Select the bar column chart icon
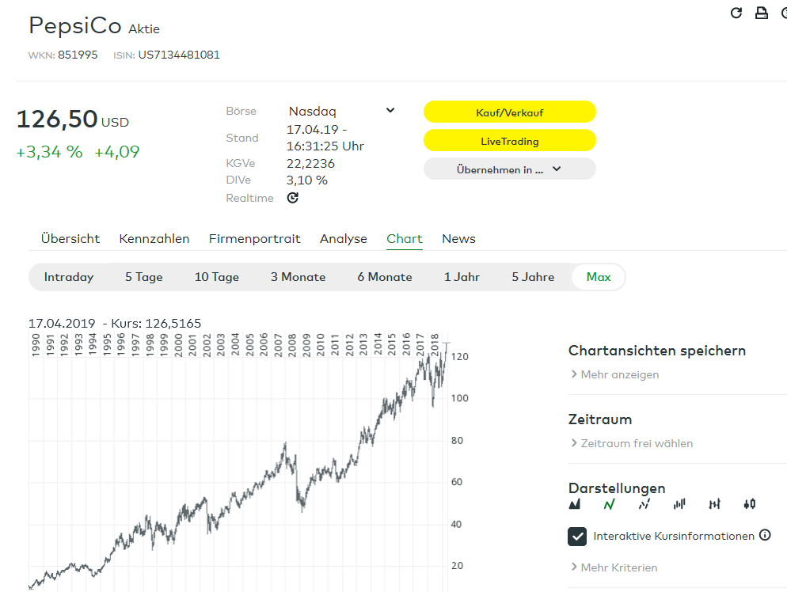The width and height of the screenshot is (787, 592). 679,503
